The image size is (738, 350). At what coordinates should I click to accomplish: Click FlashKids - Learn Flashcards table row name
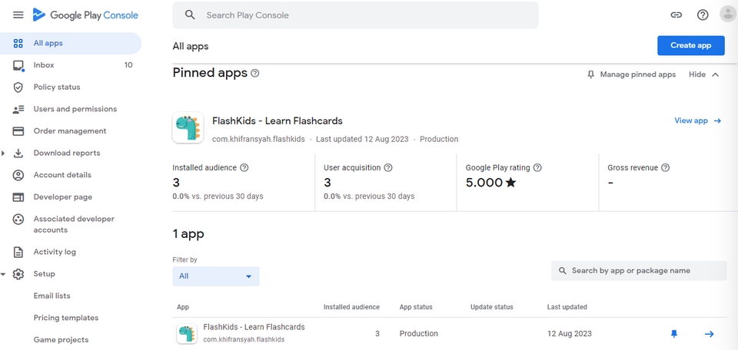coord(254,327)
